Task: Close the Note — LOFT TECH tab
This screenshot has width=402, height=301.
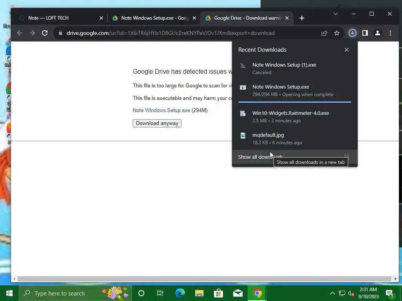Action: tap(101, 18)
